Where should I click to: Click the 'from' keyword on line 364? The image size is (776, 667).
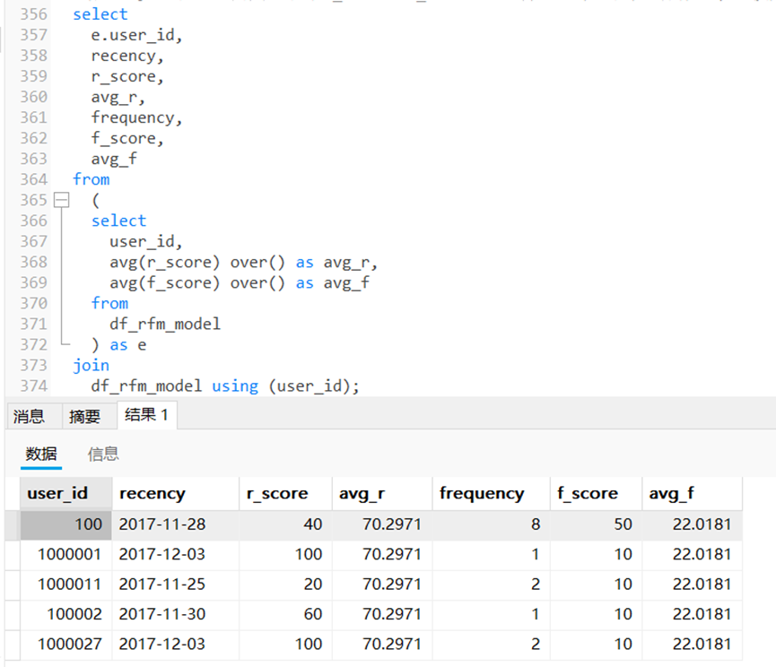click(92, 179)
